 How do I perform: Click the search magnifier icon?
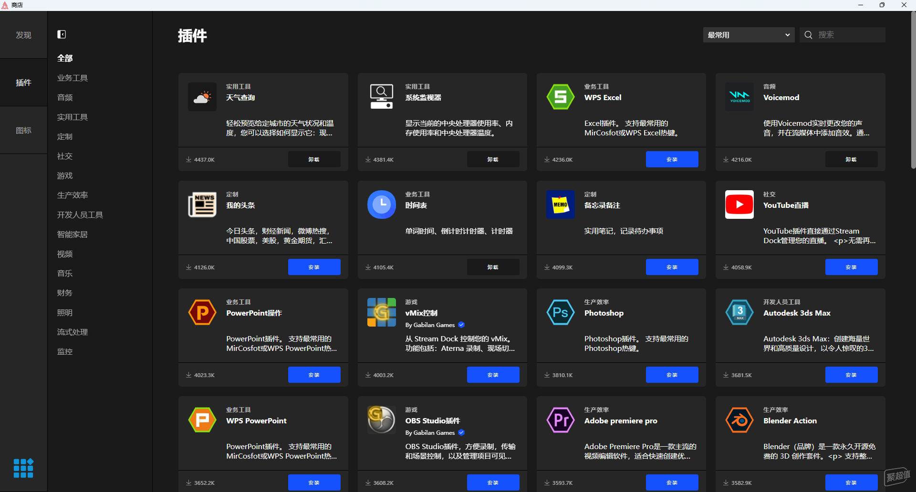[808, 35]
